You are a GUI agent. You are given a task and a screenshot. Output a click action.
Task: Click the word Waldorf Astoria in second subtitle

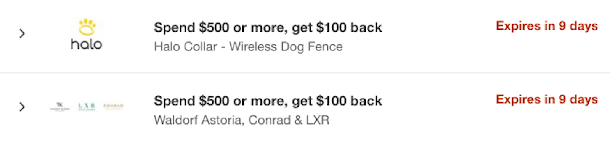[x=199, y=120]
